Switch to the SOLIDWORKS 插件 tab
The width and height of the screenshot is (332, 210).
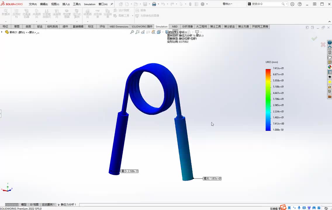142,27
